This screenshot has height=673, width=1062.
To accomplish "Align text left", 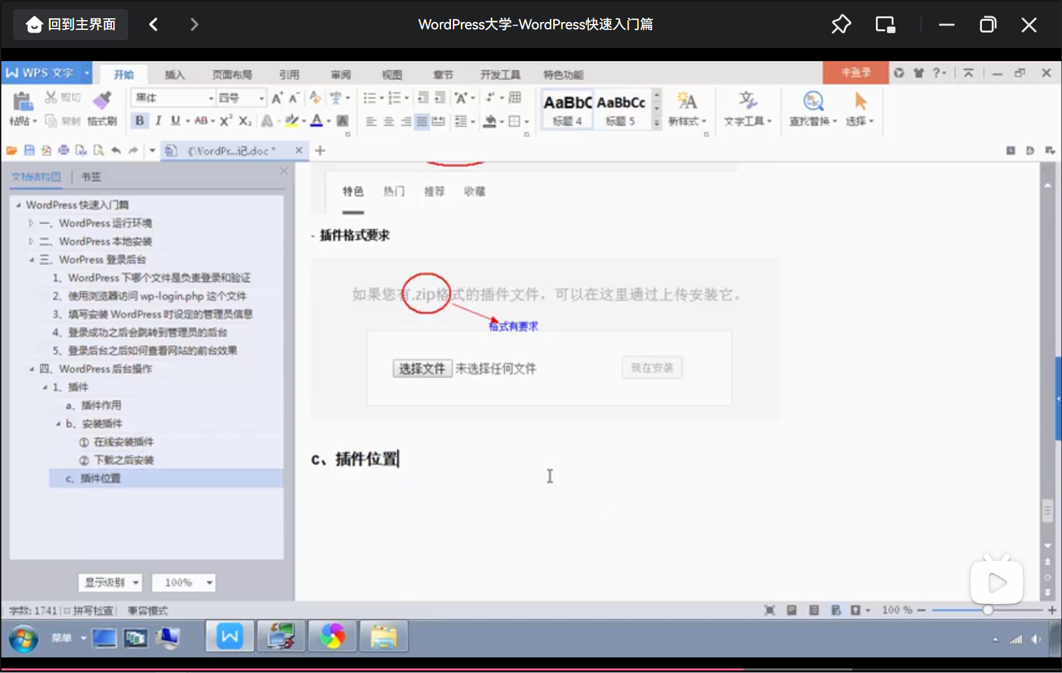I will 371,121.
